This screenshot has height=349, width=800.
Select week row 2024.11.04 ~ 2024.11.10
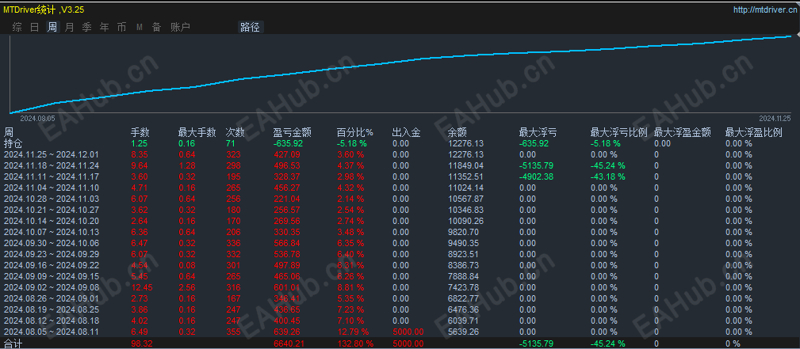[x=51, y=188]
